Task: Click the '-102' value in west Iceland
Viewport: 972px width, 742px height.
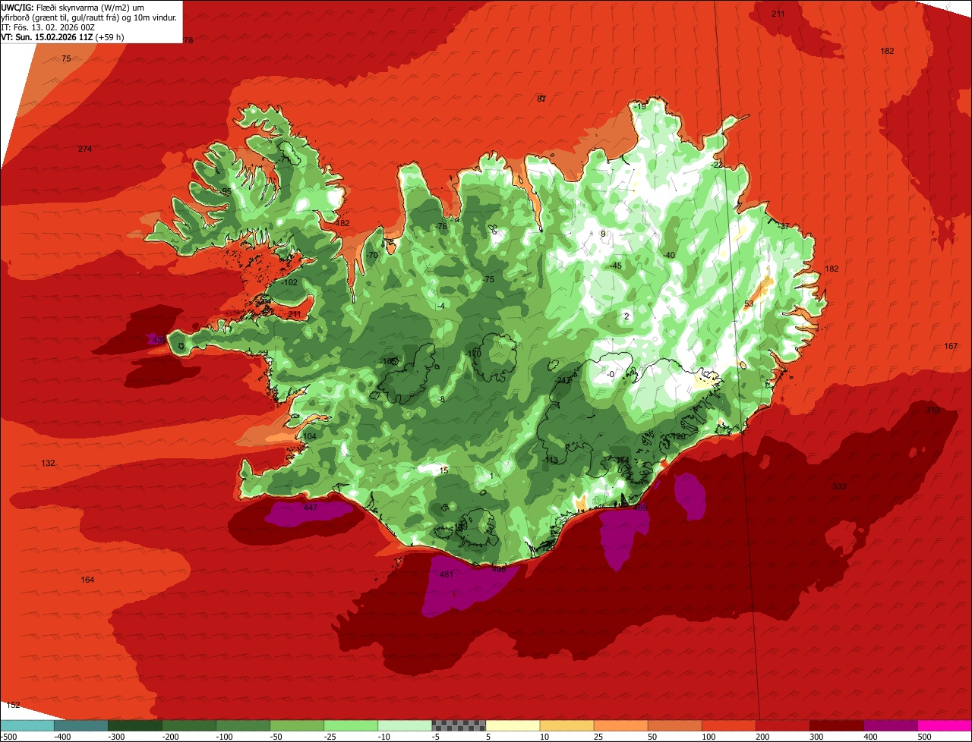Action: (x=289, y=282)
